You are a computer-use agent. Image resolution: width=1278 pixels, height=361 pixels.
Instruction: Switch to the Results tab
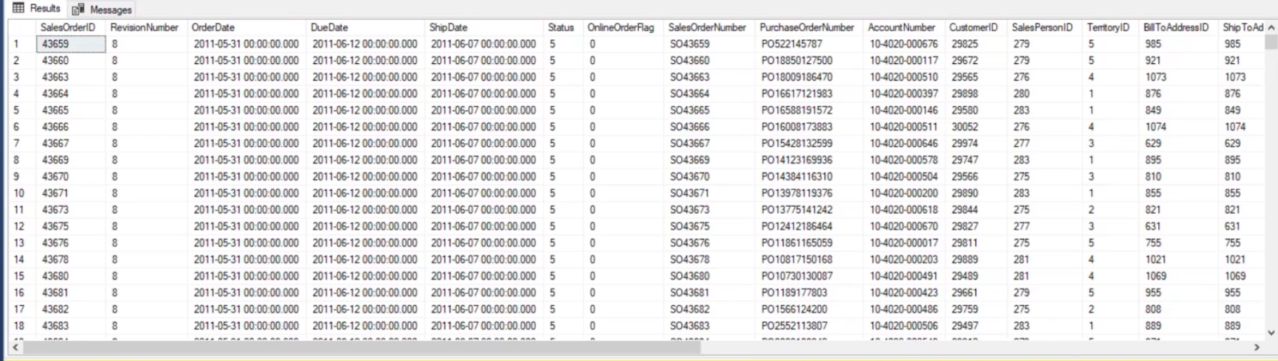click(37, 9)
